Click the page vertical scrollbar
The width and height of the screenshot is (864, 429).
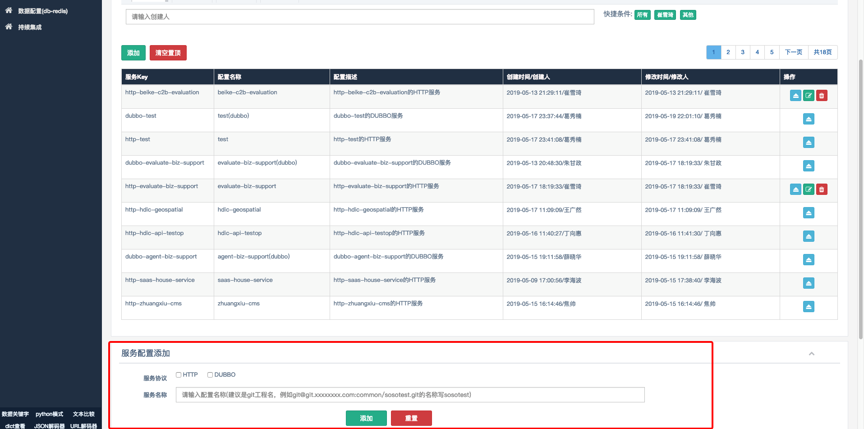(861, 198)
